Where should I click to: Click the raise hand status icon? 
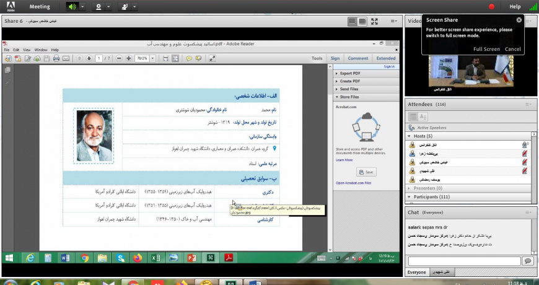[x=125, y=7]
